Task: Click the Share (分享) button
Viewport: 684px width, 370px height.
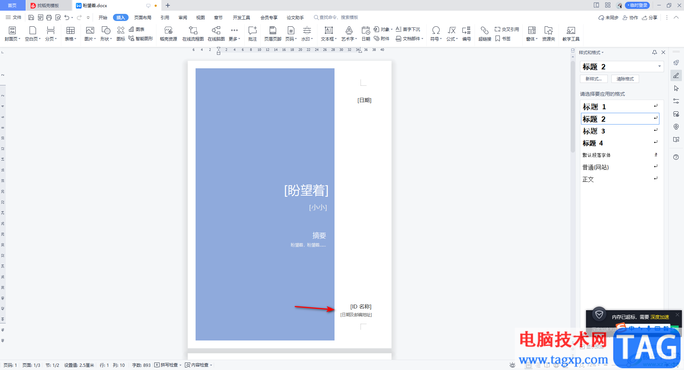Action: tap(649, 17)
